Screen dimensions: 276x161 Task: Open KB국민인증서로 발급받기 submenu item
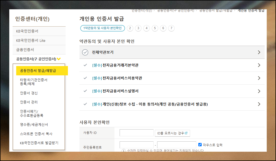(x=39, y=143)
